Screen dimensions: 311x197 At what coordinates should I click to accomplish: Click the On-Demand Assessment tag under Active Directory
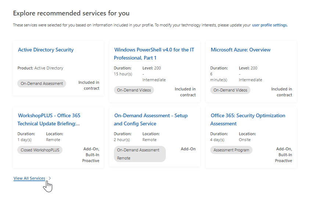pyautogui.click(x=42, y=83)
